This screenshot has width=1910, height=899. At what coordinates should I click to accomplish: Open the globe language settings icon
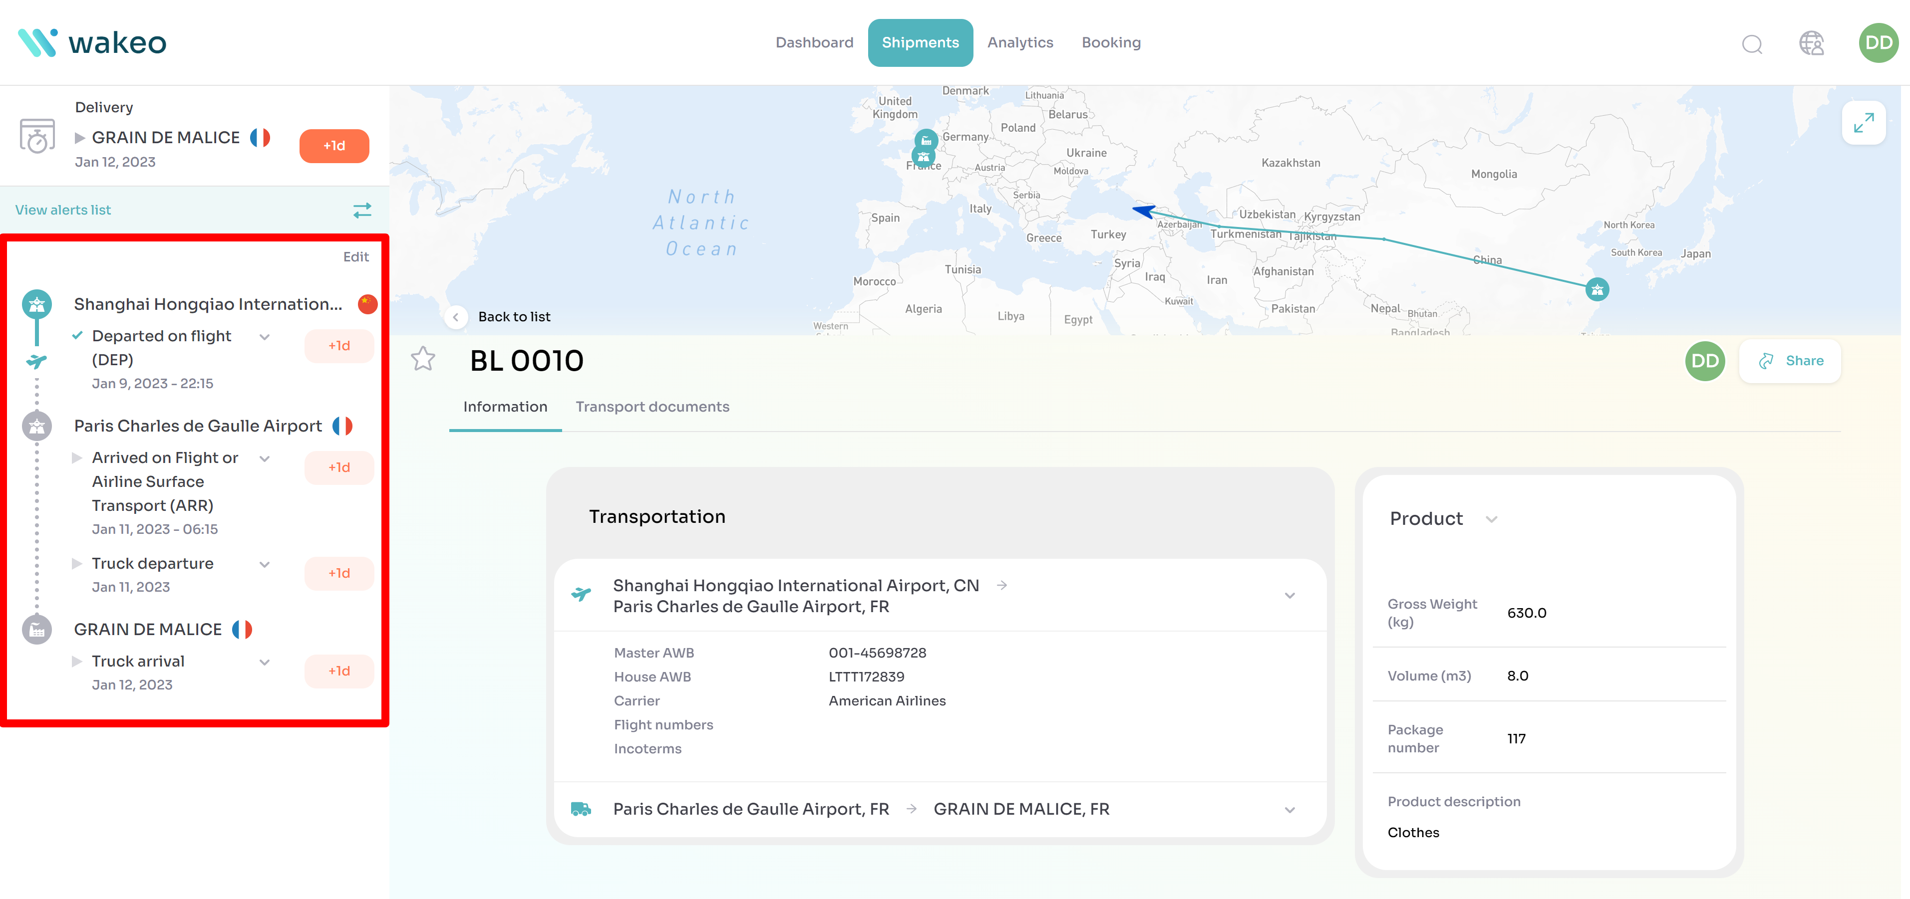[x=1811, y=43]
